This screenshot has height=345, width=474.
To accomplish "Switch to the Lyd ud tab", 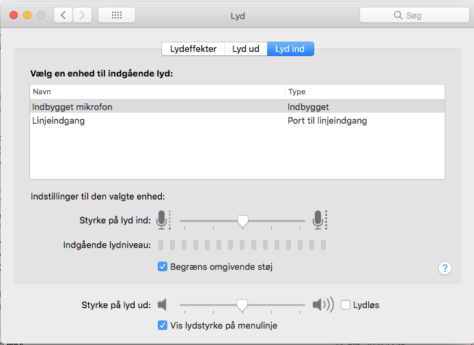I will click(245, 49).
